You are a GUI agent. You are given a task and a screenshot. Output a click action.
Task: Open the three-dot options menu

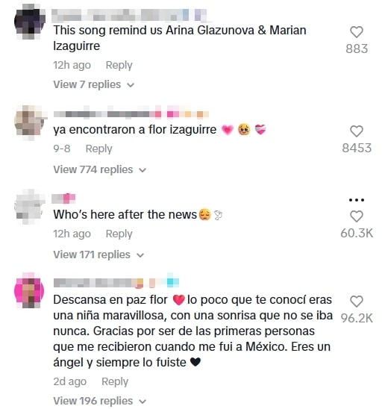[357, 200]
